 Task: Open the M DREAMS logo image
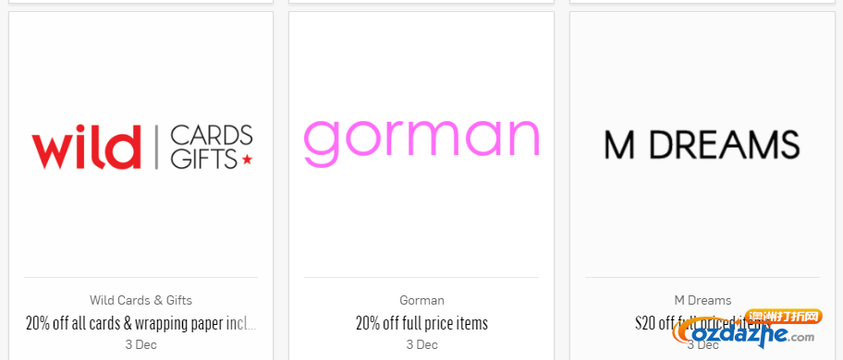[702, 146]
